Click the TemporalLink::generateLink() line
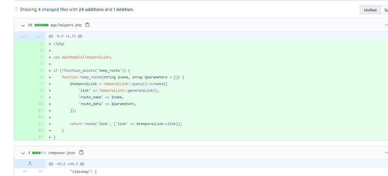Viewport: 388px width, 176px height. click(119, 90)
